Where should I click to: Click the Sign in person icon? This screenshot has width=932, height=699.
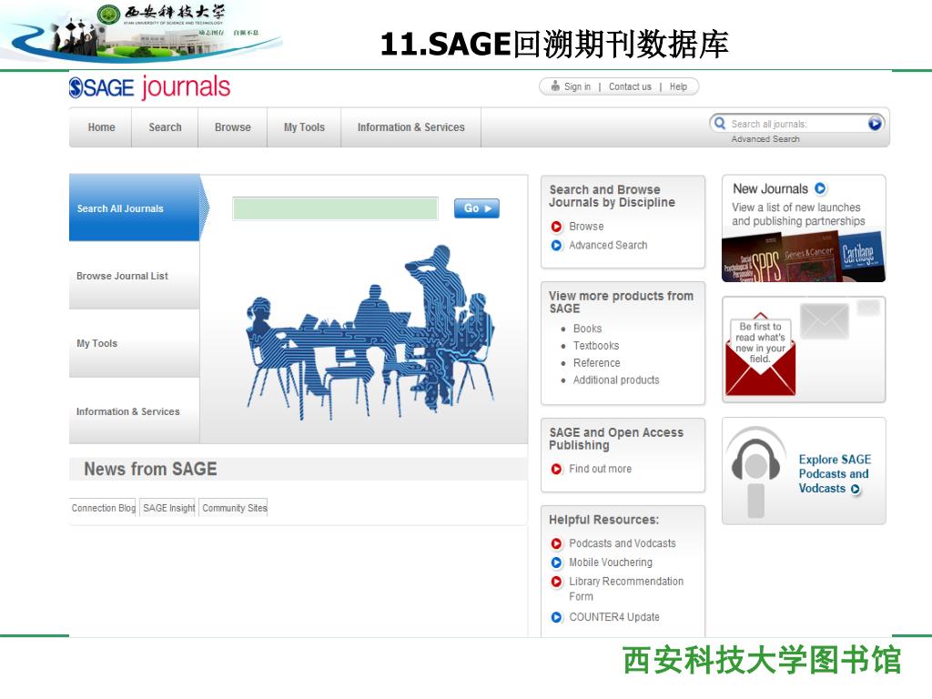(555, 86)
